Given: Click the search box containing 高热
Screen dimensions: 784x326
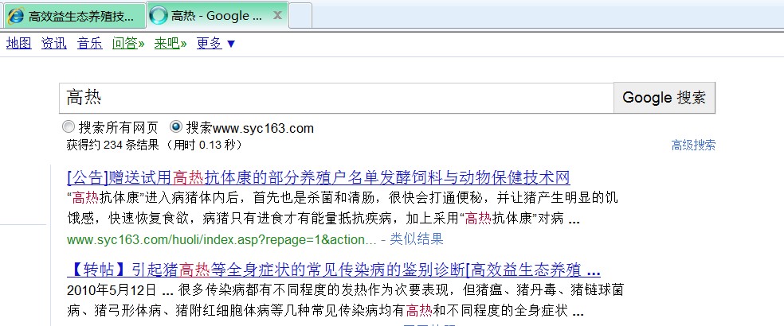Looking at the screenshot, I should 335,98.
